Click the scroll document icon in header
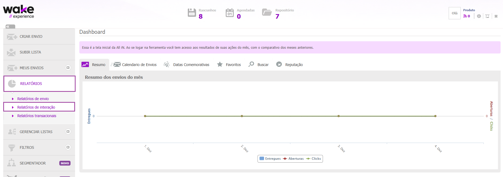This screenshot has width=503, height=177. pos(487,16)
